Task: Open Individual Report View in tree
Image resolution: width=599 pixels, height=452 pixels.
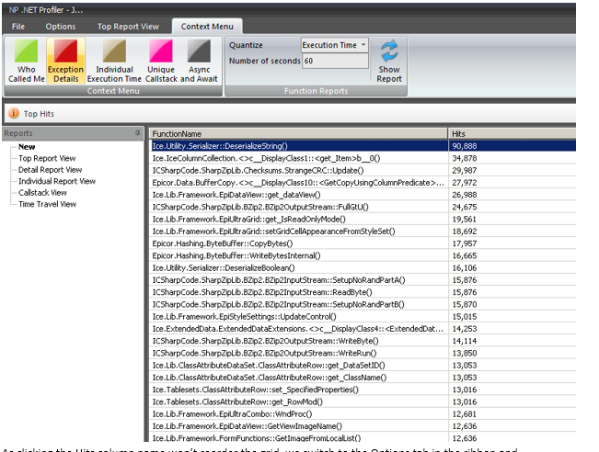Action: [57, 181]
